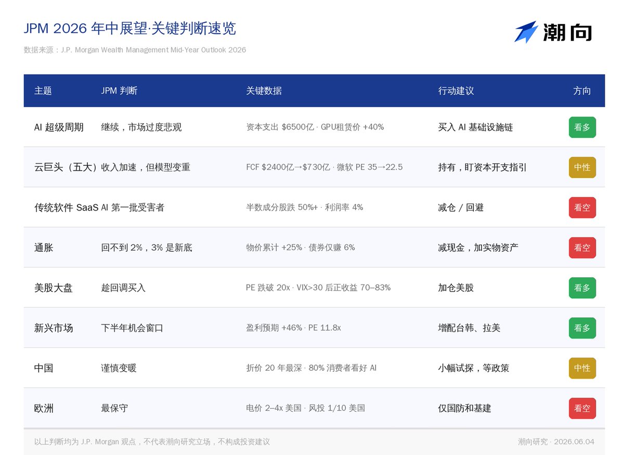Screen dimensions: 624x455
Task: Click 看空 badge in 通胀 row
Action: (582, 248)
